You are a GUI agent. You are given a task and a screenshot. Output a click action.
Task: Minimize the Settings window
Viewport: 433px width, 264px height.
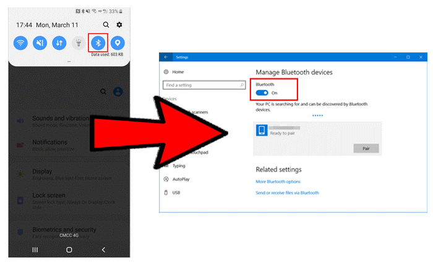pyautogui.click(x=395, y=57)
